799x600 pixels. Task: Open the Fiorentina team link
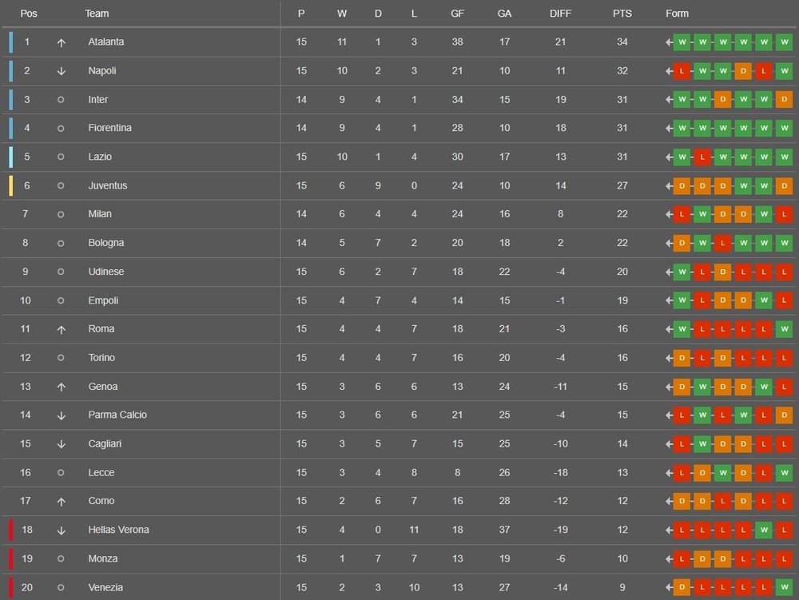[109, 128]
